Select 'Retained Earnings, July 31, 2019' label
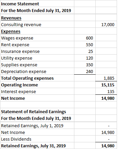Viewport: 120px width, 149px height. click(x=33, y=146)
